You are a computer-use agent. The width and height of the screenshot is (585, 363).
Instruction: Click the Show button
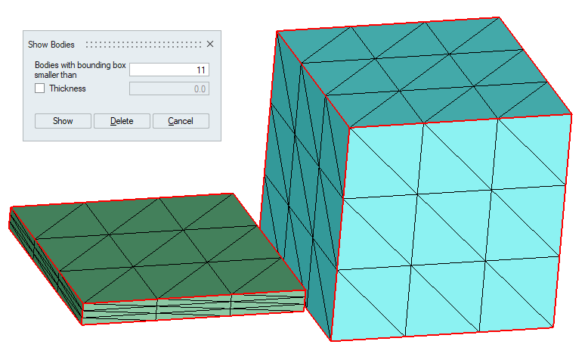(x=63, y=121)
